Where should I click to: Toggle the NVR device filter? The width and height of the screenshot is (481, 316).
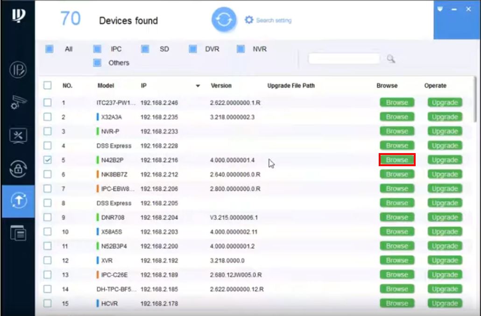[x=241, y=49]
